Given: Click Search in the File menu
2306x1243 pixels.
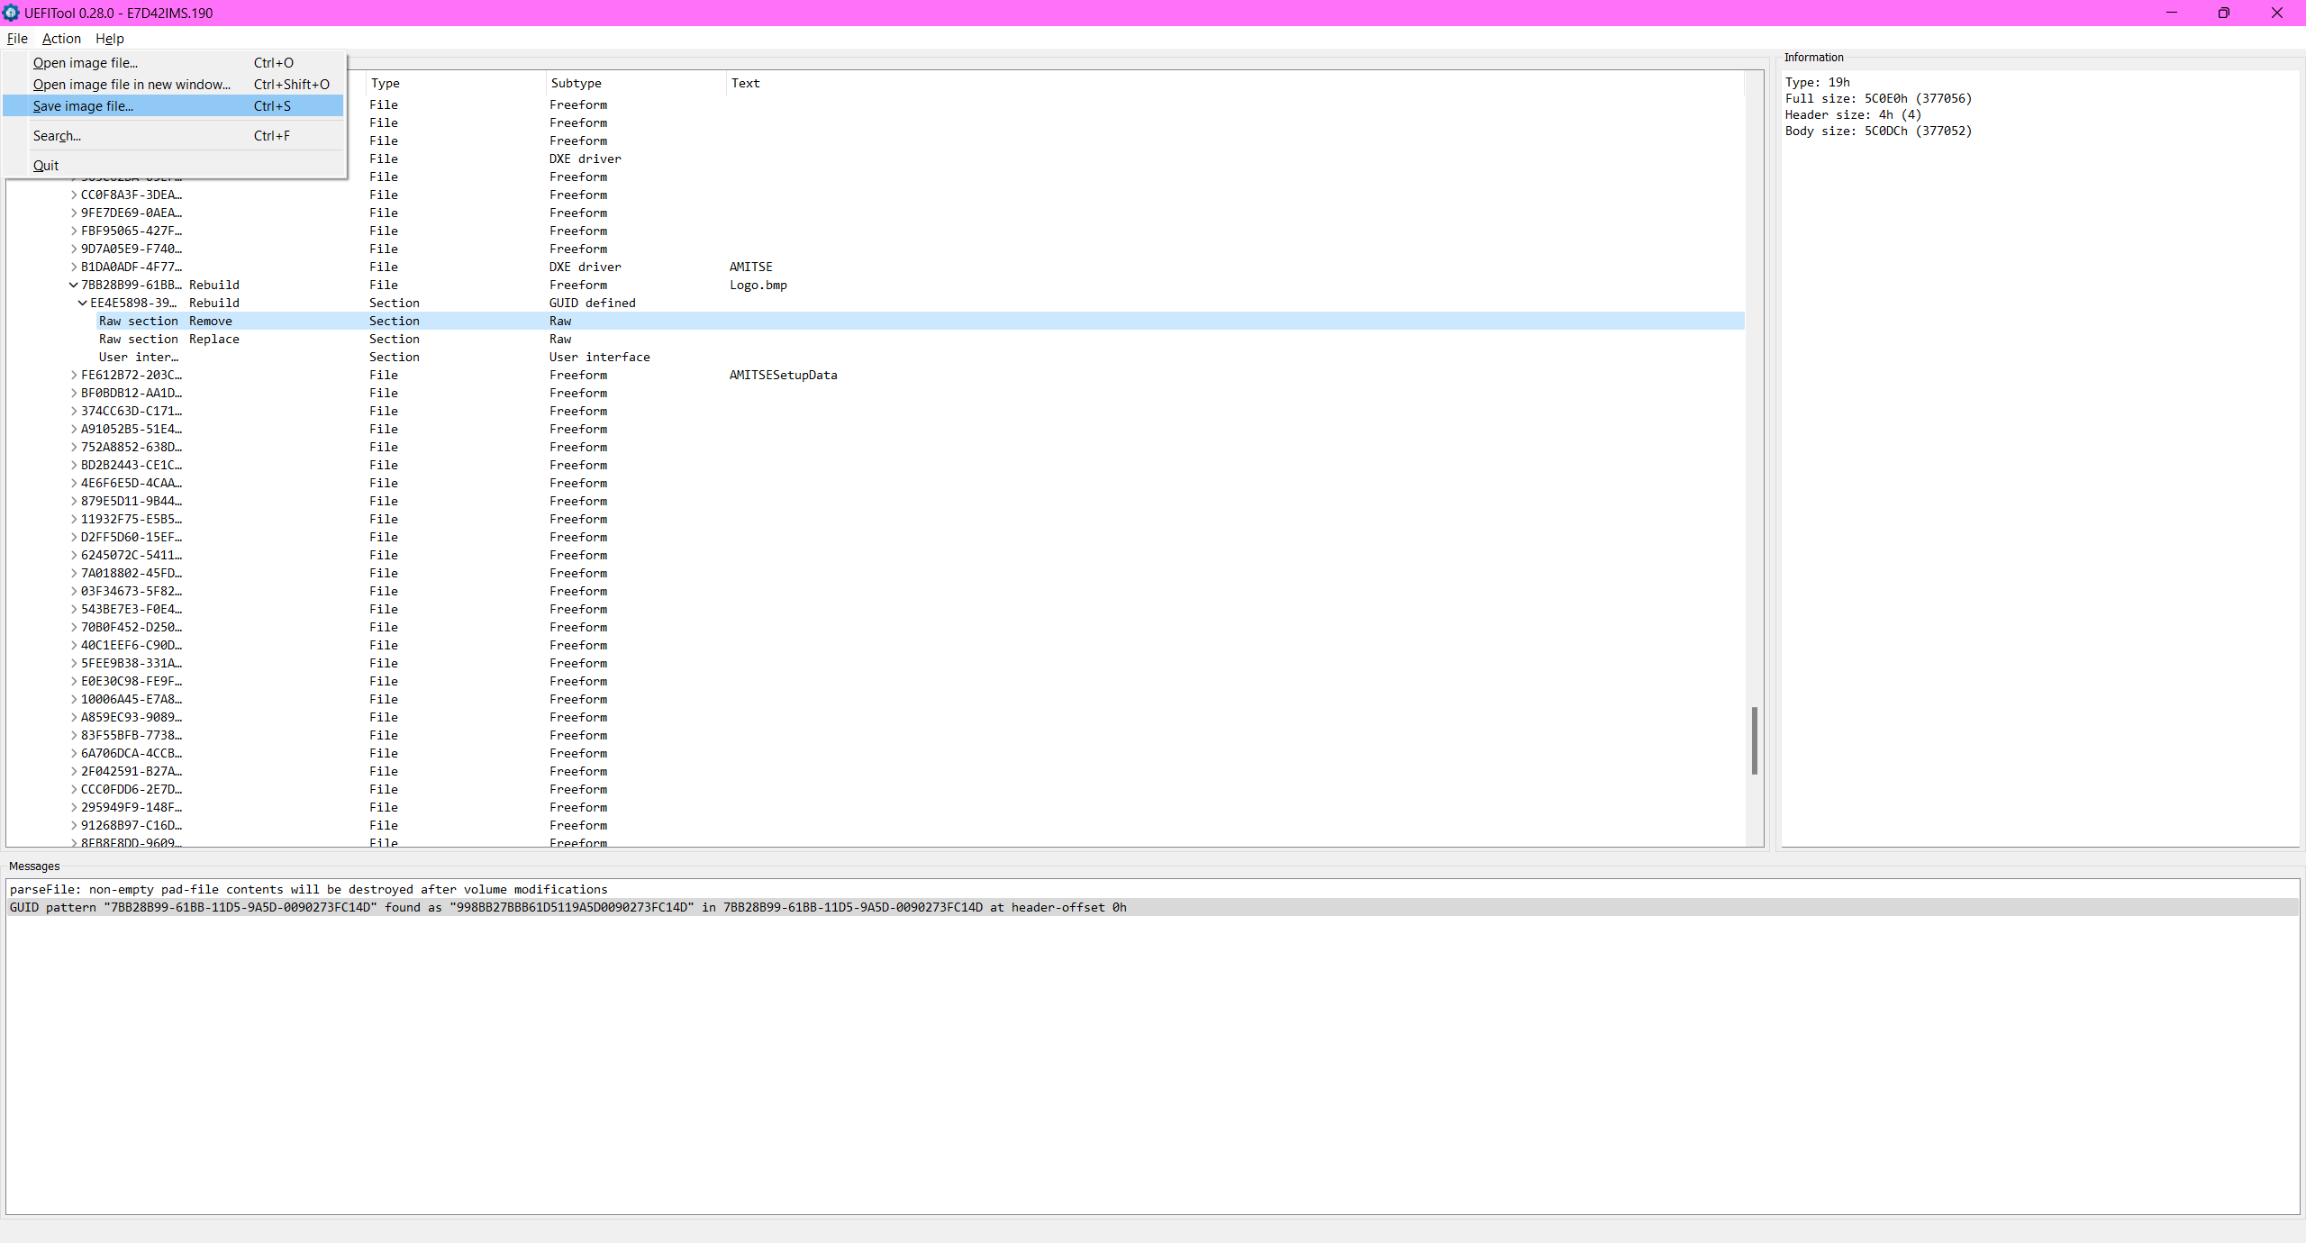Looking at the screenshot, I should pyautogui.click(x=57, y=136).
